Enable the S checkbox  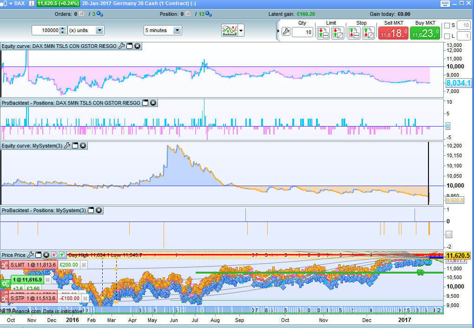tap(447, 25)
